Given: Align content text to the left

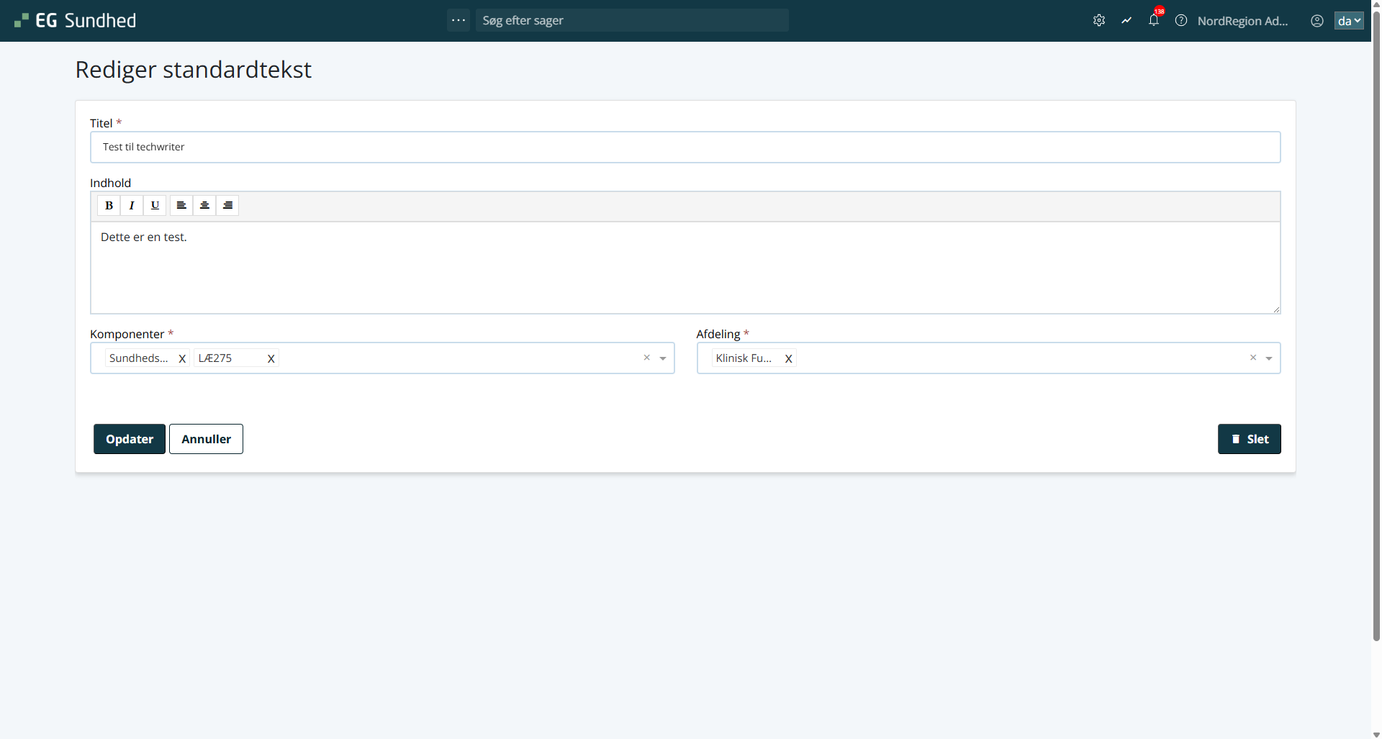Looking at the screenshot, I should [x=181, y=206].
